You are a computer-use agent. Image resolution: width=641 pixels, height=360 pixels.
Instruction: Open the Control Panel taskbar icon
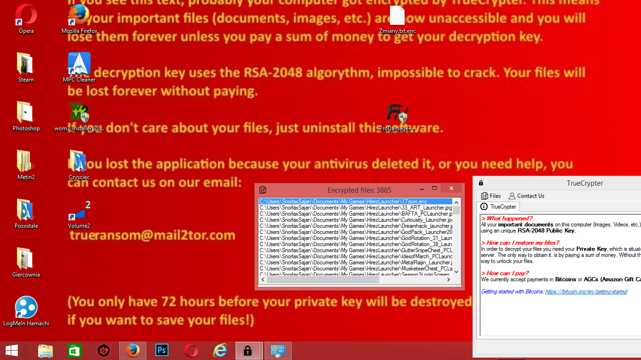278,351
